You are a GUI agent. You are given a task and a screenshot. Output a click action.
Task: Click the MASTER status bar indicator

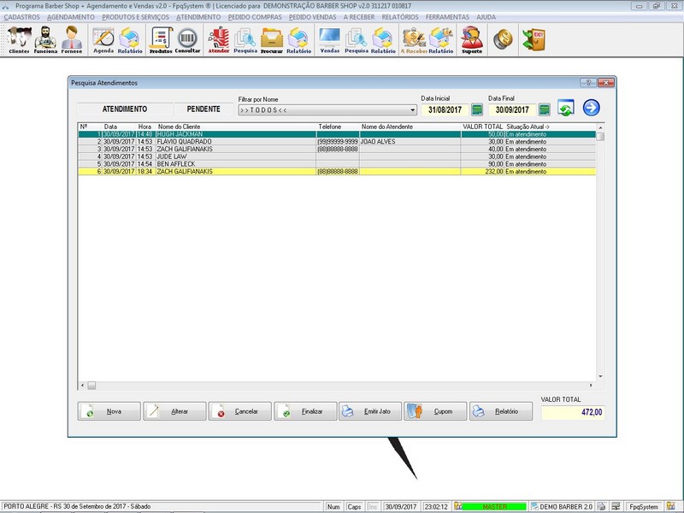[x=494, y=506]
